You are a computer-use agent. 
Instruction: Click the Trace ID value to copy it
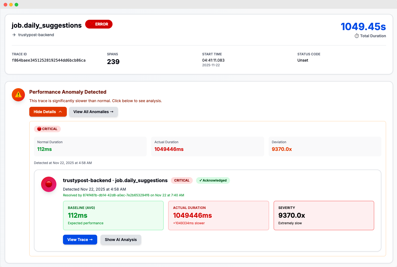point(48,60)
